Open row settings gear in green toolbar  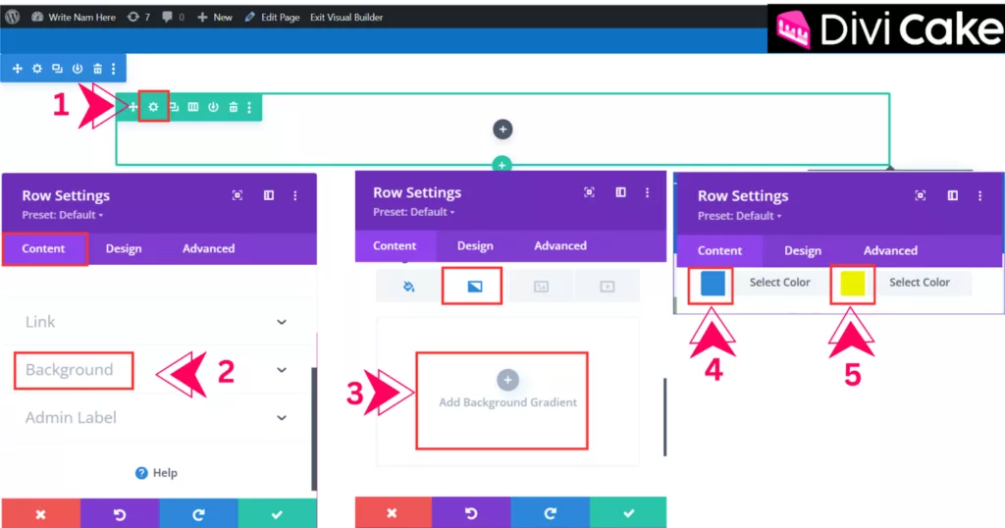pyautogui.click(x=153, y=107)
